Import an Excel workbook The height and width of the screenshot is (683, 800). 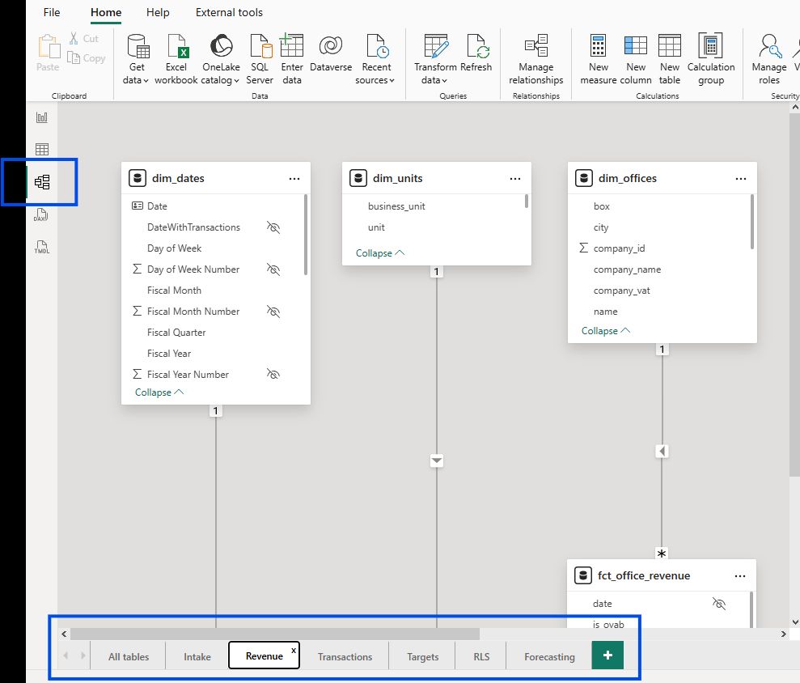click(x=176, y=59)
